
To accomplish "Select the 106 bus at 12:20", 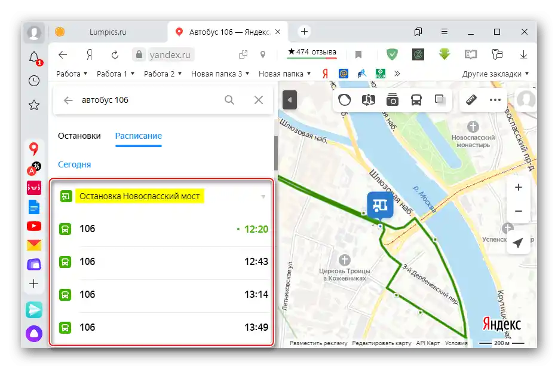I will click(163, 228).
